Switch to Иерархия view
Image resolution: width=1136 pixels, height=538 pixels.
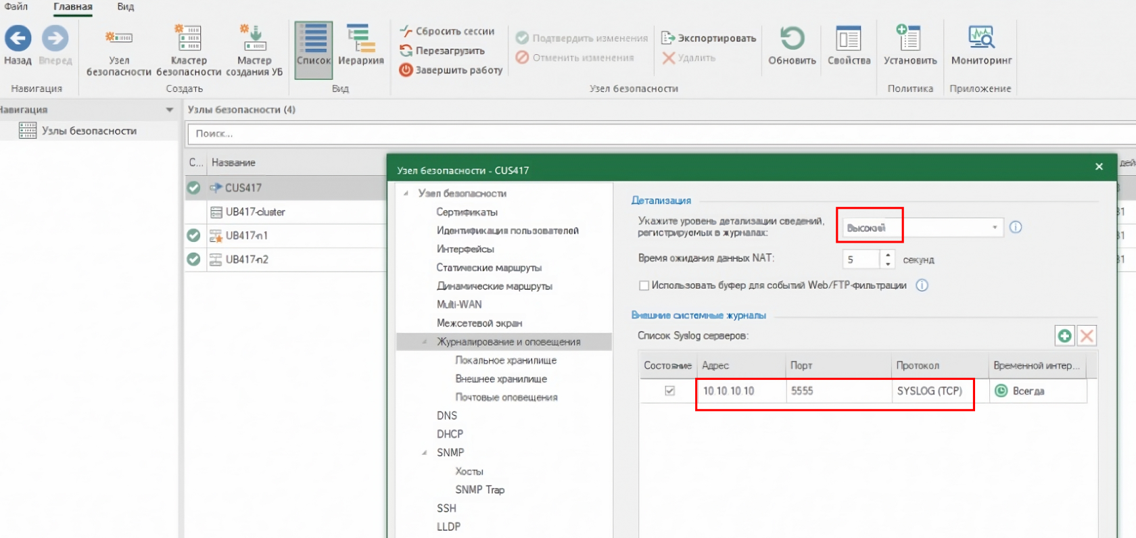361,45
